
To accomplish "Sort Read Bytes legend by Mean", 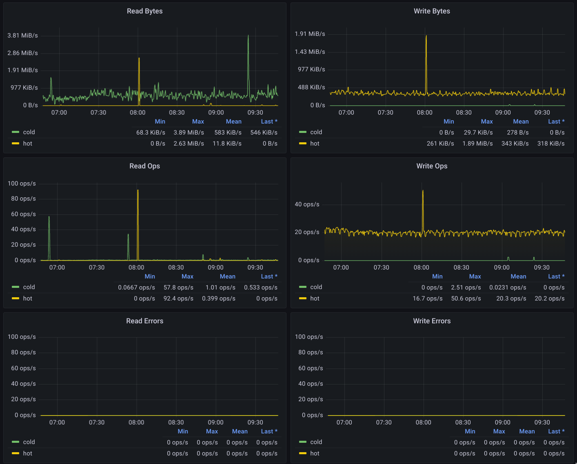I will (234, 122).
